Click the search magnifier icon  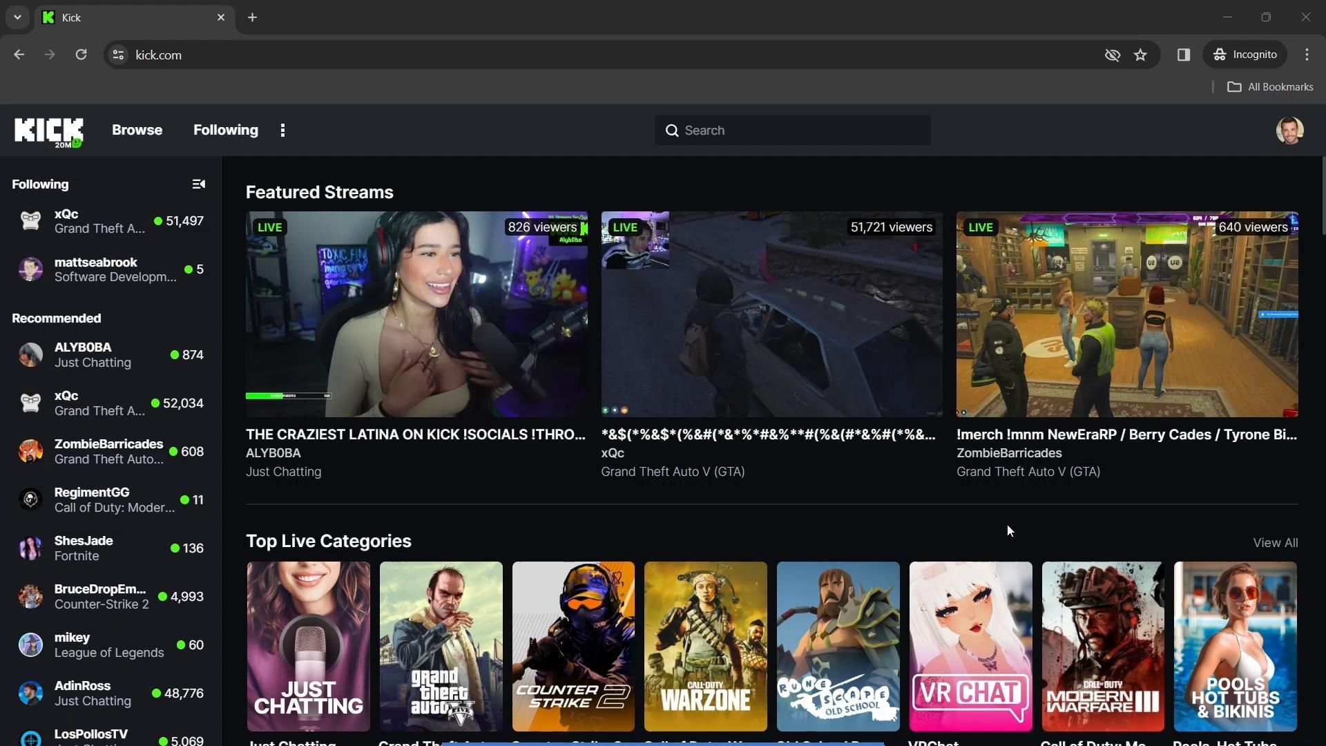(671, 131)
